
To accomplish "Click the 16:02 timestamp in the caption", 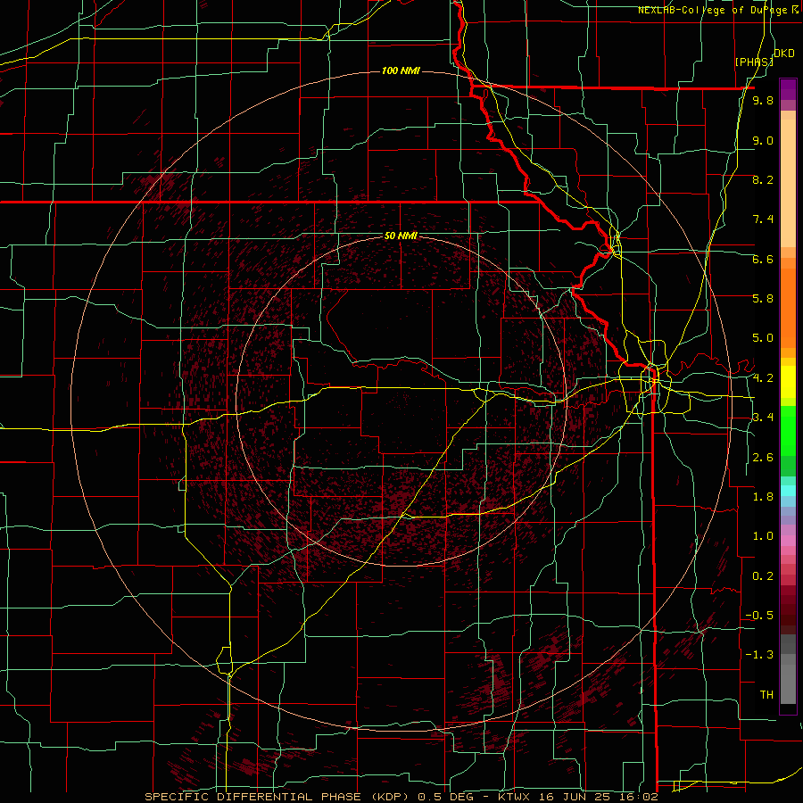I will point(638,797).
